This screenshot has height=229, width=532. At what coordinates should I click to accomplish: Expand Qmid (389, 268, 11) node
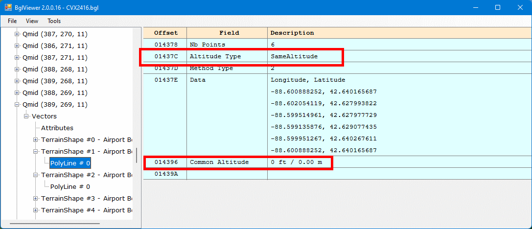[17, 81]
